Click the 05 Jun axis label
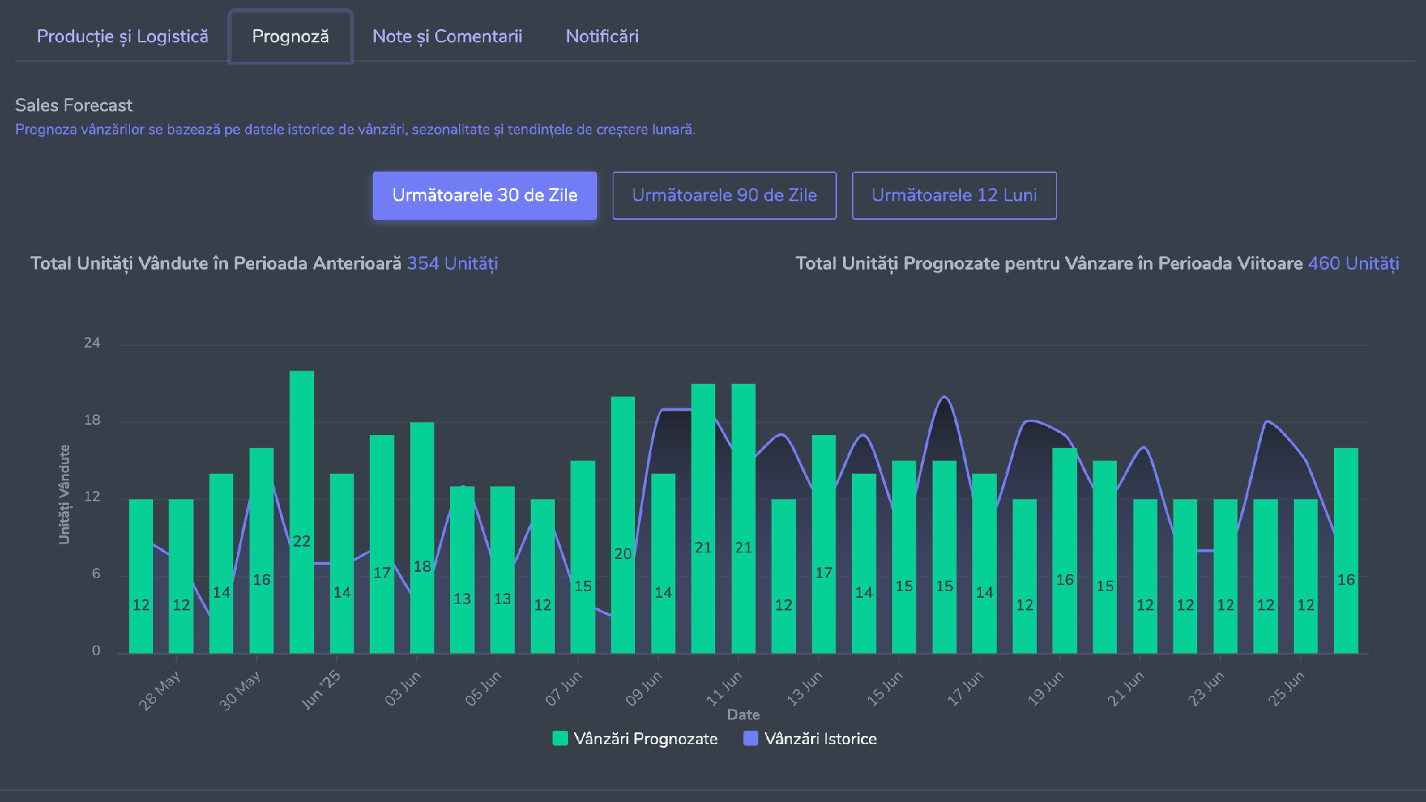The width and height of the screenshot is (1426, 802). (x=484, y=688)
